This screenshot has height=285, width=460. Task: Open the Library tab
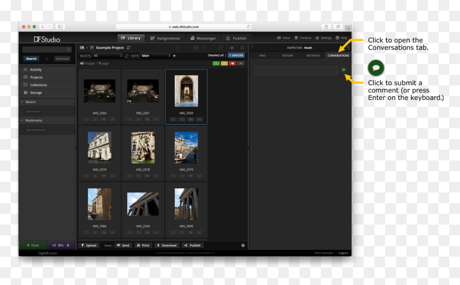click(x=131, y=38)
